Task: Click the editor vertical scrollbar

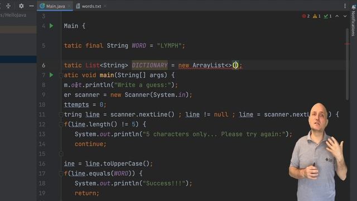Action: 347,64
